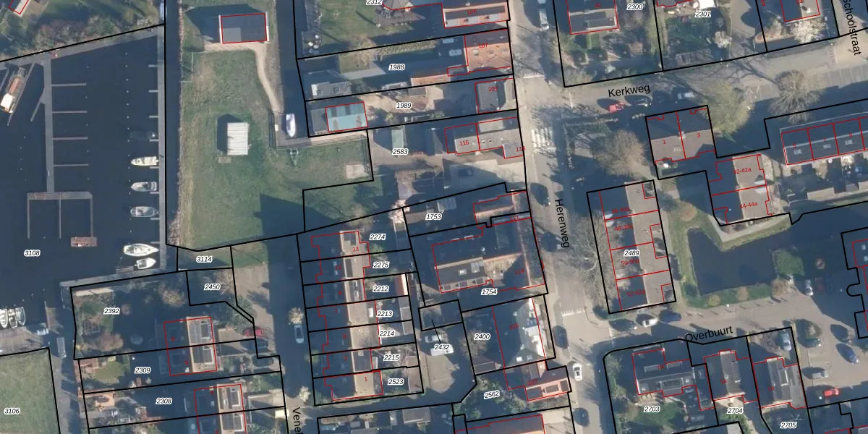Click parcel label 3106
The image size is (868, 434).
pos(12,411)
